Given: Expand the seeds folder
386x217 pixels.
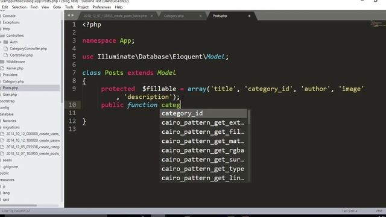Looking at the screenshot, I should click(7, 160).
